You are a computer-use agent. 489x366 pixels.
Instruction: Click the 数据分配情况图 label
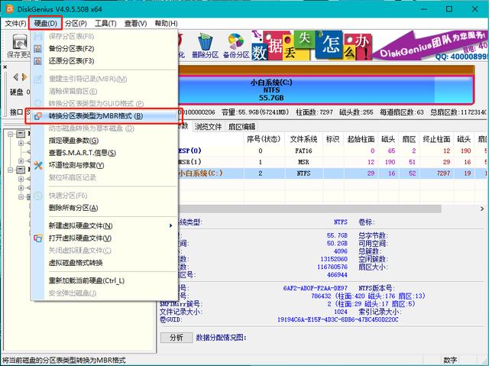tap(221, 337)
